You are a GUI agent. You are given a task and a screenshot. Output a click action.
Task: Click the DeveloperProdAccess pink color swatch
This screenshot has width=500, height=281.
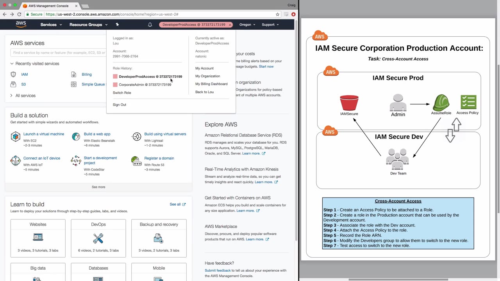[x=115, y=76]
